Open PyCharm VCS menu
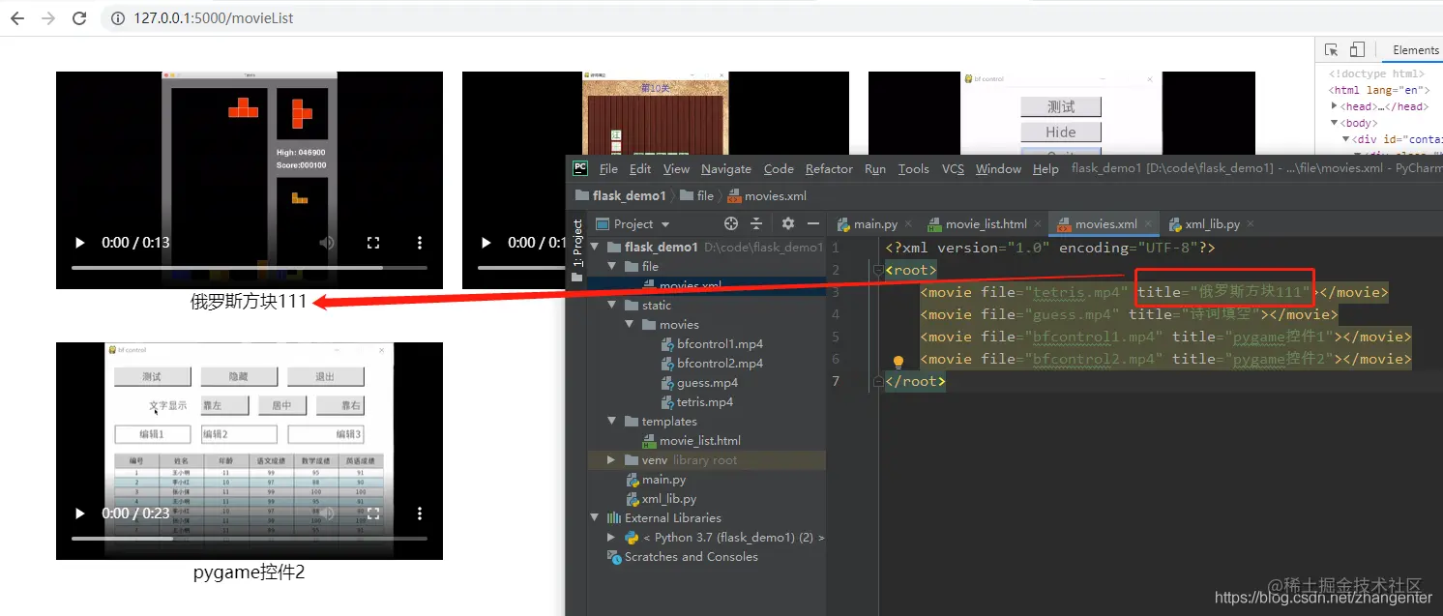1443x616 pixels. tap(953, 168)
